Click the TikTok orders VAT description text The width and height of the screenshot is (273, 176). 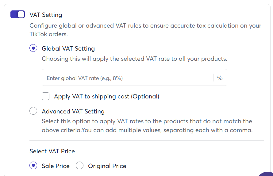145,30
